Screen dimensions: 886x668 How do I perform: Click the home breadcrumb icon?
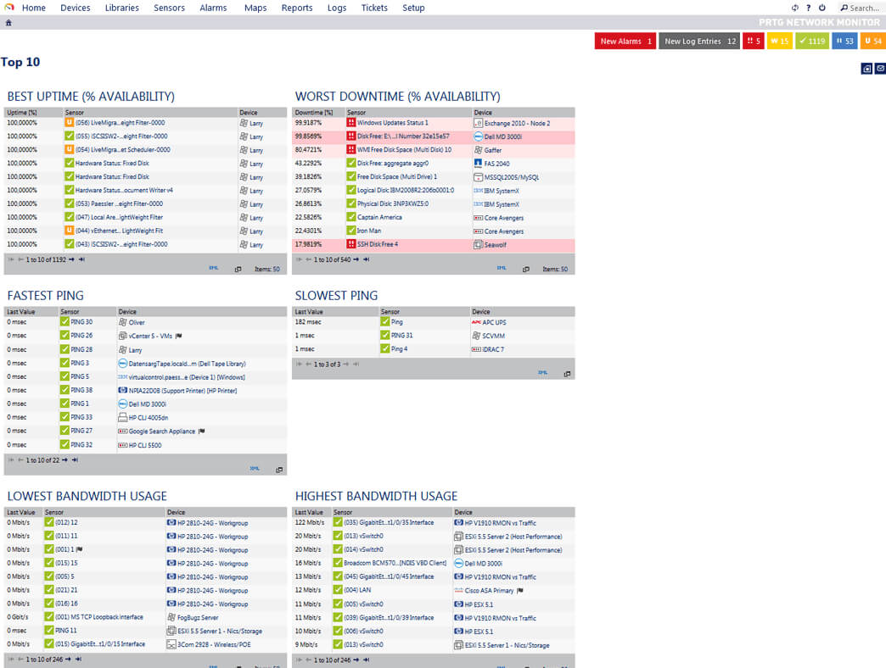point(8,23)
